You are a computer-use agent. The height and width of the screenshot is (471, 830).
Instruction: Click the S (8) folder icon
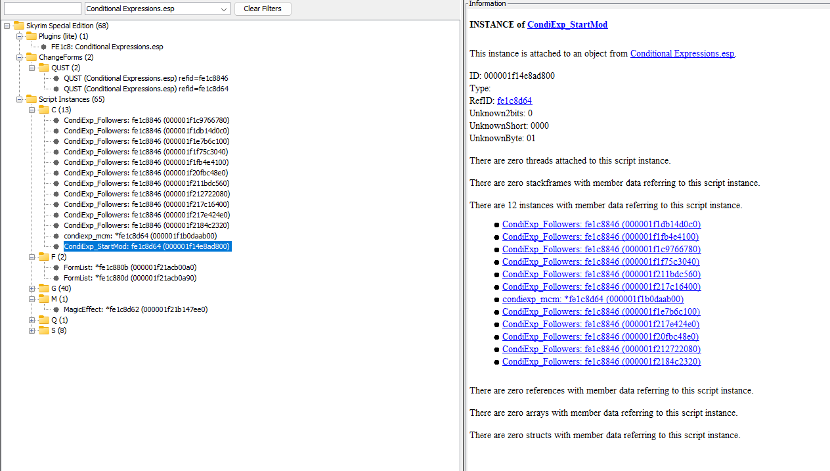(x=43, y=330)
